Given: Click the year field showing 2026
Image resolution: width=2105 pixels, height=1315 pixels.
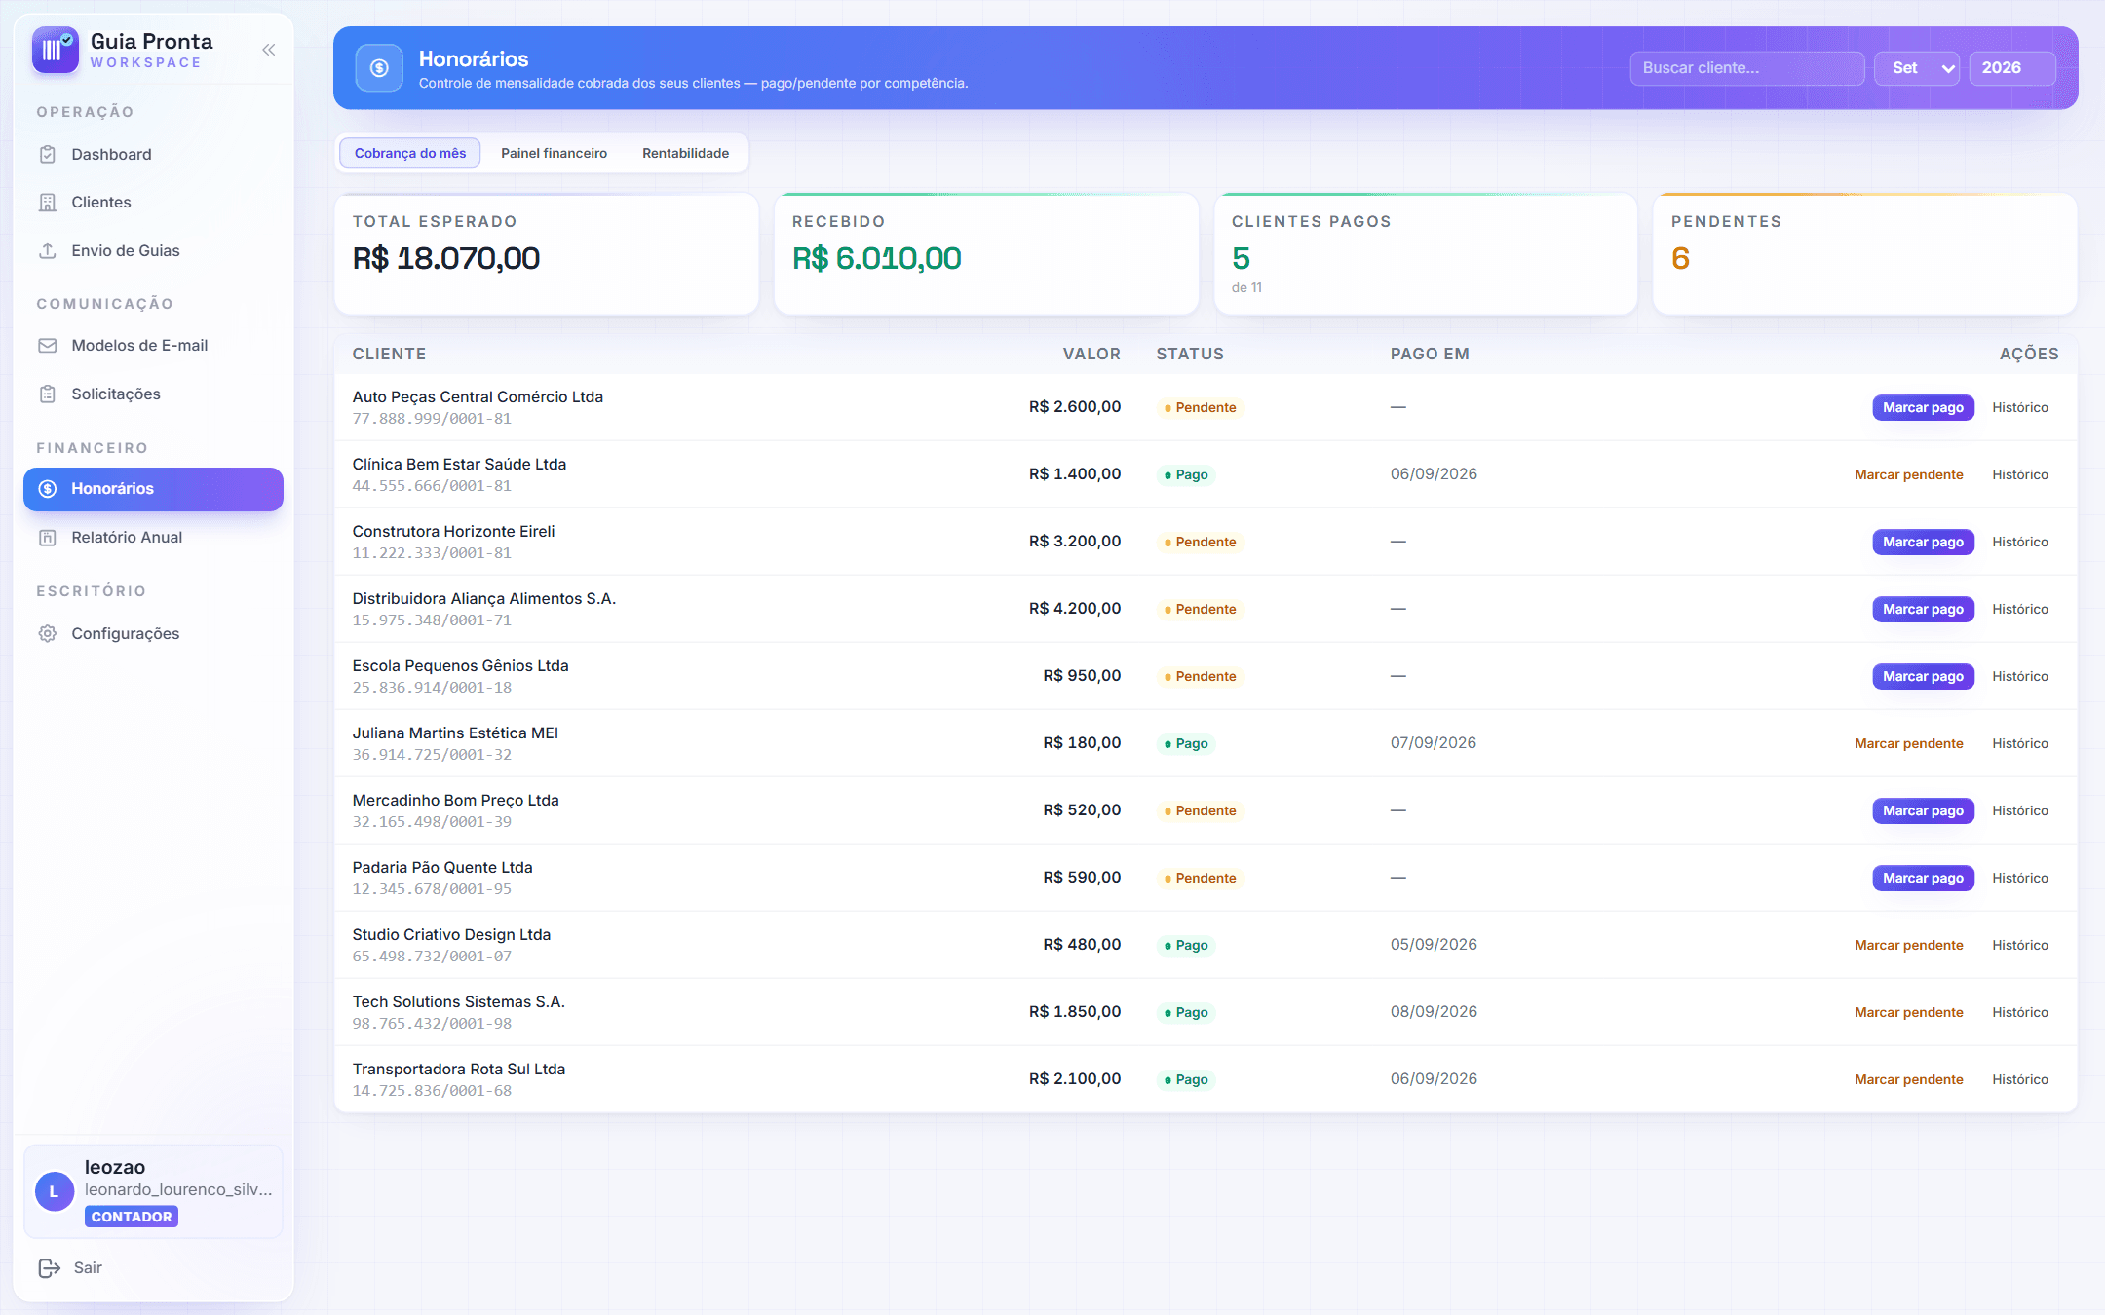Looking at the screenshot, I should click(2012, 68).
